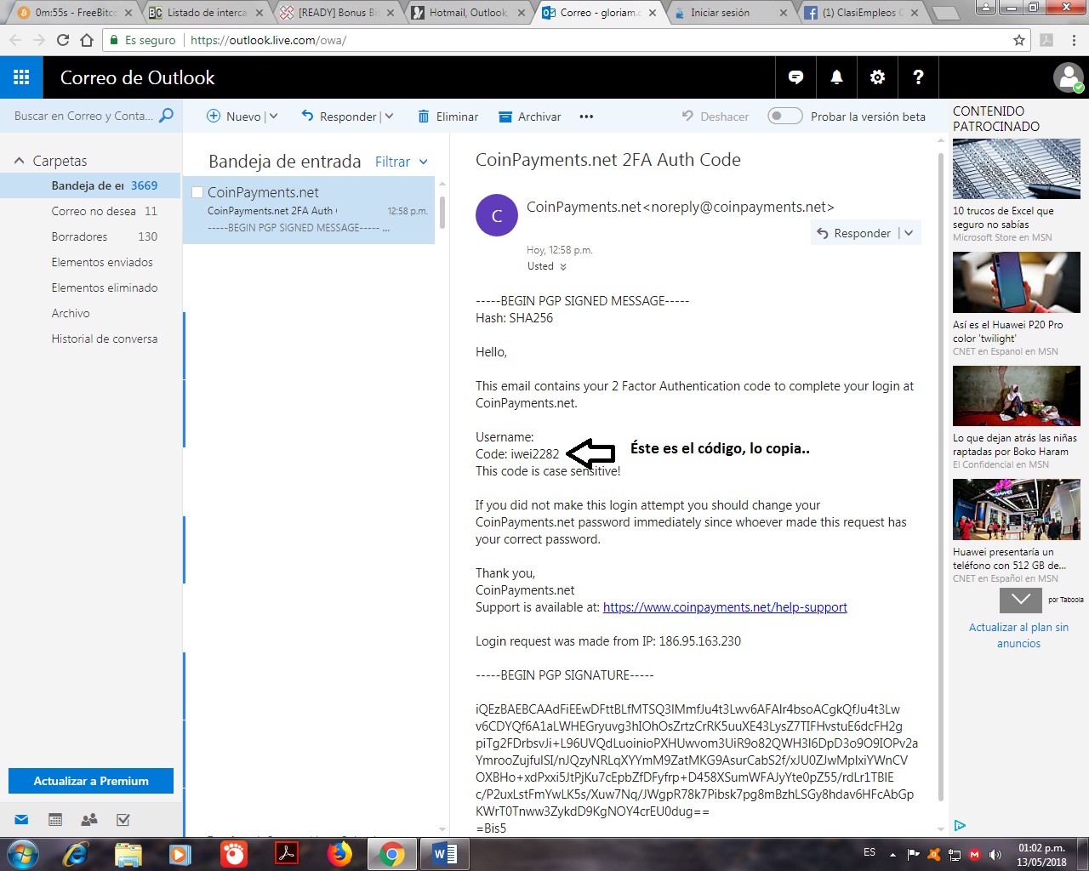Open the Outlook app launcher grid
The height and width of the screenshot is (871, 1089).
pyautogui.click(x=21, y=77)
